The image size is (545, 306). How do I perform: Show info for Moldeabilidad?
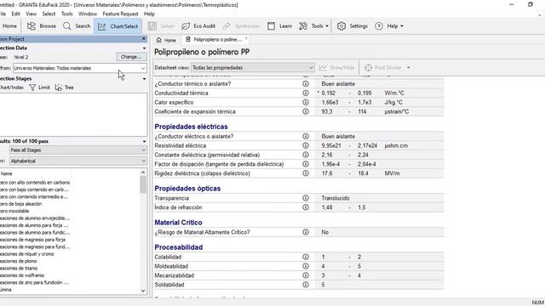pos(306,266)
